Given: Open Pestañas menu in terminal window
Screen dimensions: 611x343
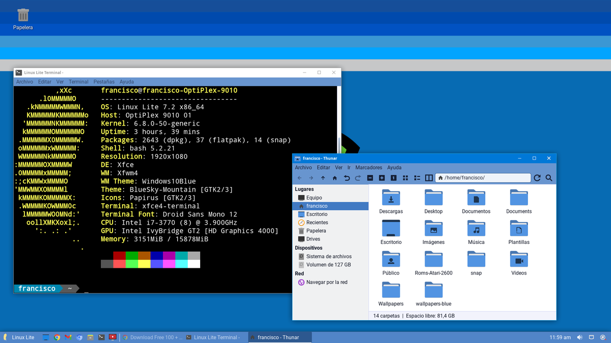Looking at the screenshot, I should 104,81.
